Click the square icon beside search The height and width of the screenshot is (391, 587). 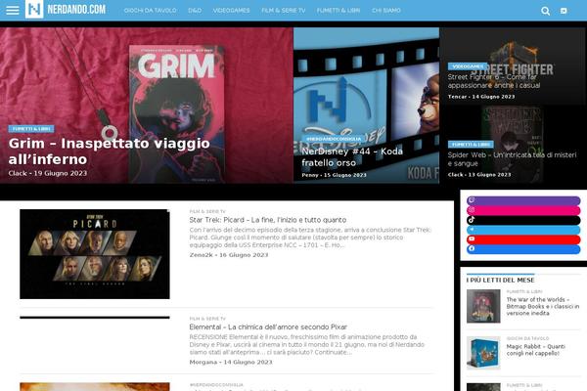pos(564,11)
